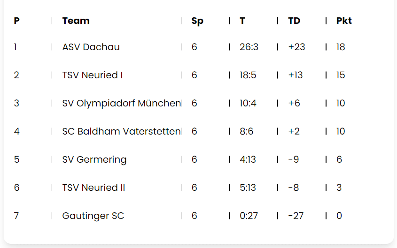This screenshot has height=248, width=397.
Task: Select team SV Germering
Action: pyautogui.click(x=94, y=160)
